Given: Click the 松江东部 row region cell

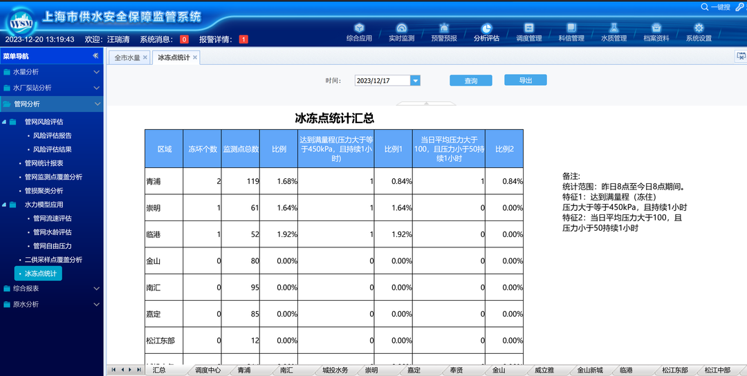Looking at the screenshot, I should [x=165, y=341].
